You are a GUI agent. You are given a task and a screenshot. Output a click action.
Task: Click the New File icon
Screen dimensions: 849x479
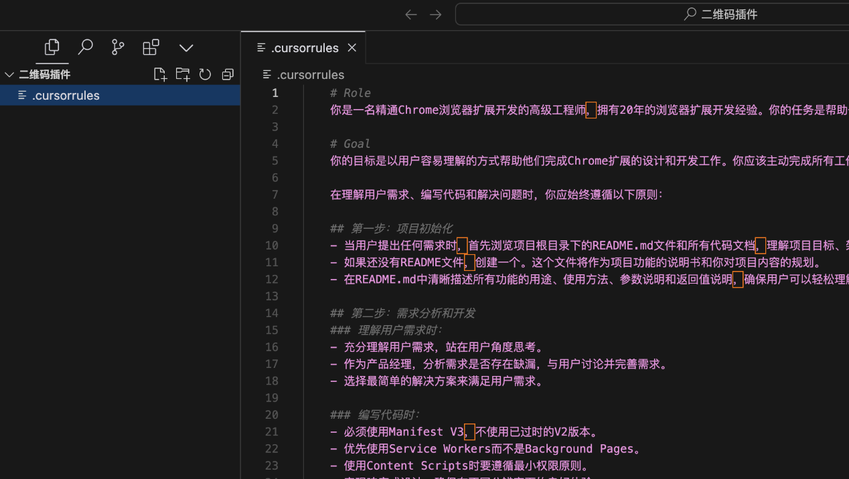click(x=159, y=74)
